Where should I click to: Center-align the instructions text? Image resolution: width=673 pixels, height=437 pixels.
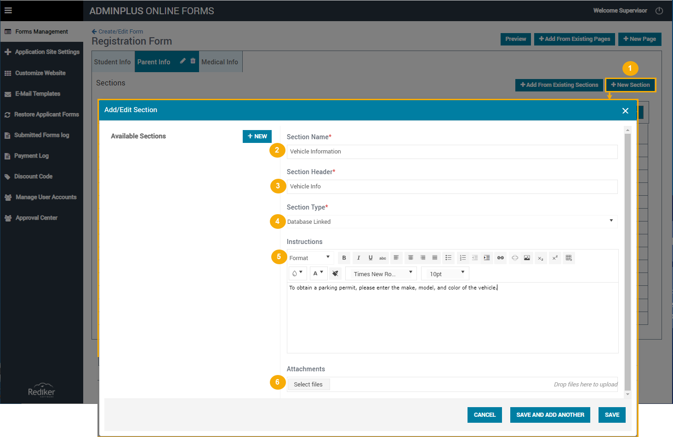[x=411, y=258]
